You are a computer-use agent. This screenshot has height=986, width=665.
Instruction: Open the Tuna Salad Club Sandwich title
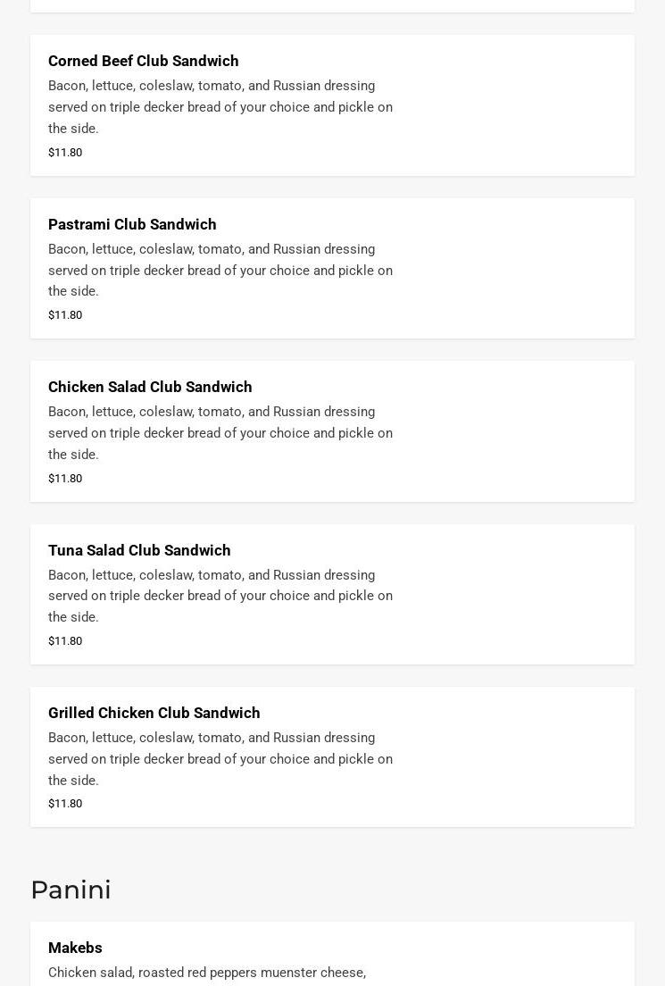[139, 550]
